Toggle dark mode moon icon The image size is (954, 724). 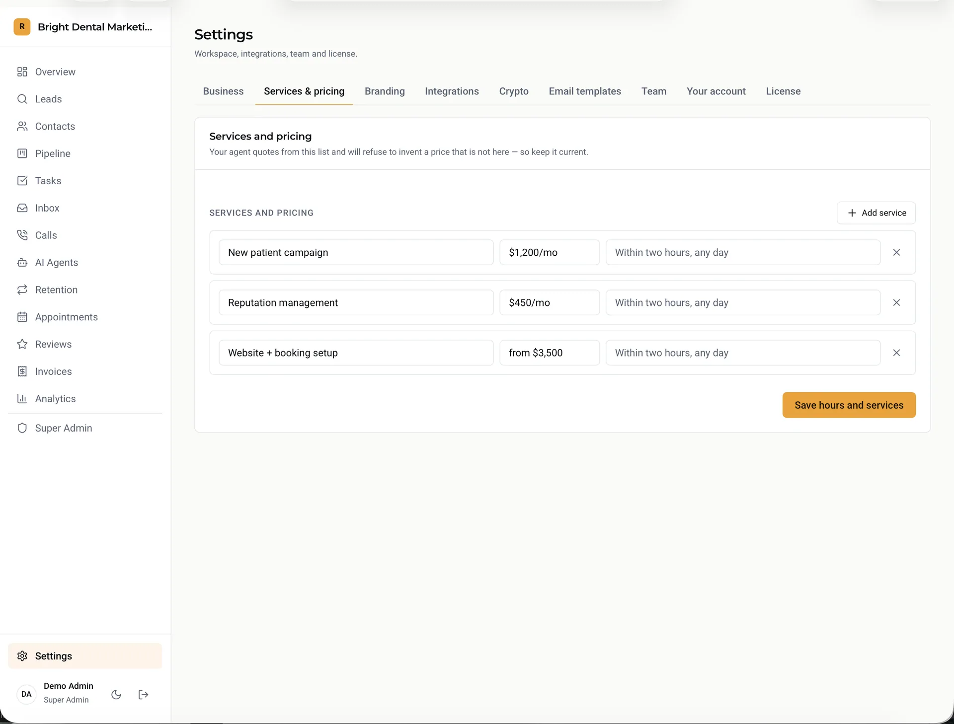click(116, 695)
